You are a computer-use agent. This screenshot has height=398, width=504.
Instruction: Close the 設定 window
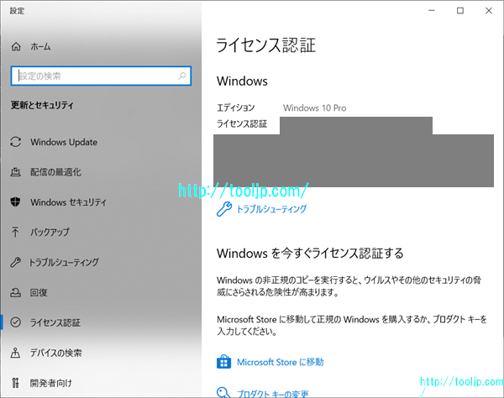coord(489,11)
